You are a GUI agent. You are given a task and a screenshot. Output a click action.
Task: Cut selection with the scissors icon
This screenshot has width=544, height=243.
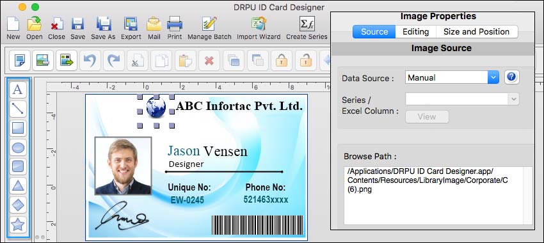[138, 61]
